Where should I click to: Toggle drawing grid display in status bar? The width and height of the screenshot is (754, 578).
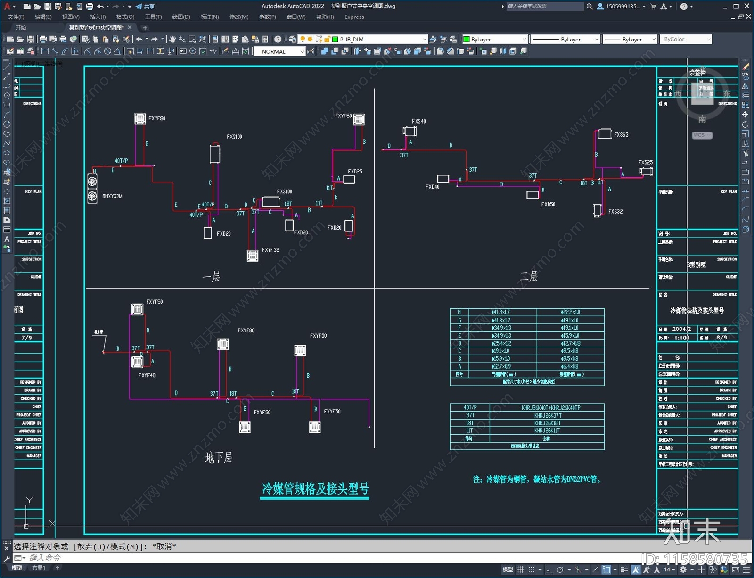(x=521, y=570)
